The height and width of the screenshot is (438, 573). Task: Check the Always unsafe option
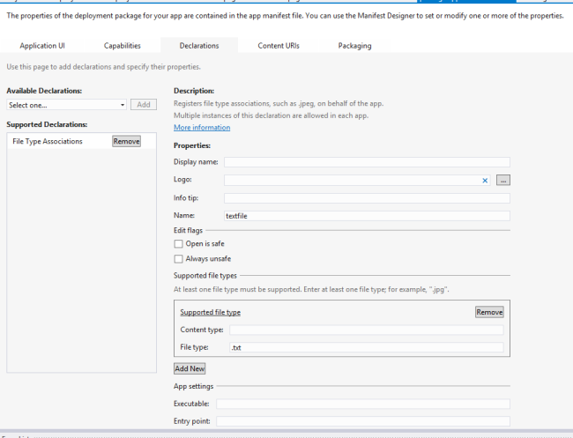(x=178, y=259)
